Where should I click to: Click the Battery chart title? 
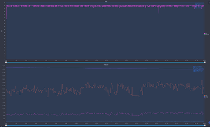[x=106, y=65]
